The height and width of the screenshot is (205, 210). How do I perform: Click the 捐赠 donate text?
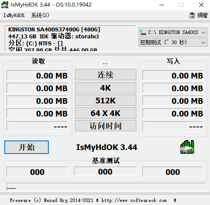[202, 15]
